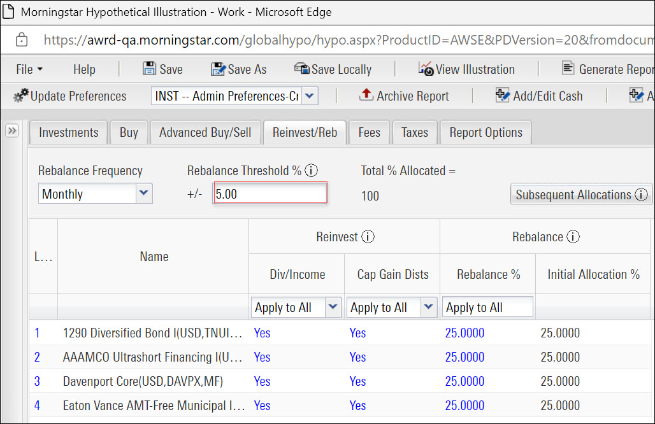655x424 pixels.
Task: Click Rebalance % Apply to All field
Action: (487, 307)
